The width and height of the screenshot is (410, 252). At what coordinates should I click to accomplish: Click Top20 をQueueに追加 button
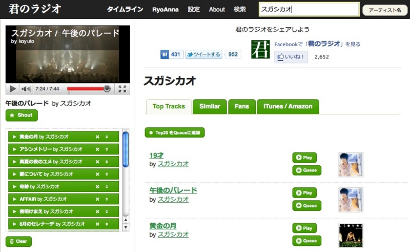(175, 132)
